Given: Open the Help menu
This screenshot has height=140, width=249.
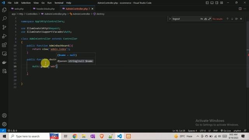Looking at the screenshot, I should click(68, 3).
